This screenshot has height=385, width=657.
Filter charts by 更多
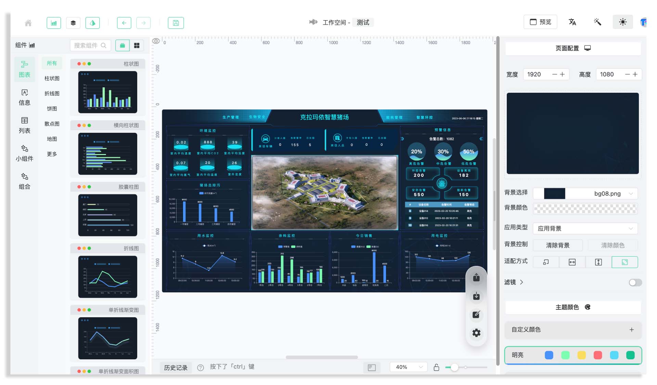[52, 154]
